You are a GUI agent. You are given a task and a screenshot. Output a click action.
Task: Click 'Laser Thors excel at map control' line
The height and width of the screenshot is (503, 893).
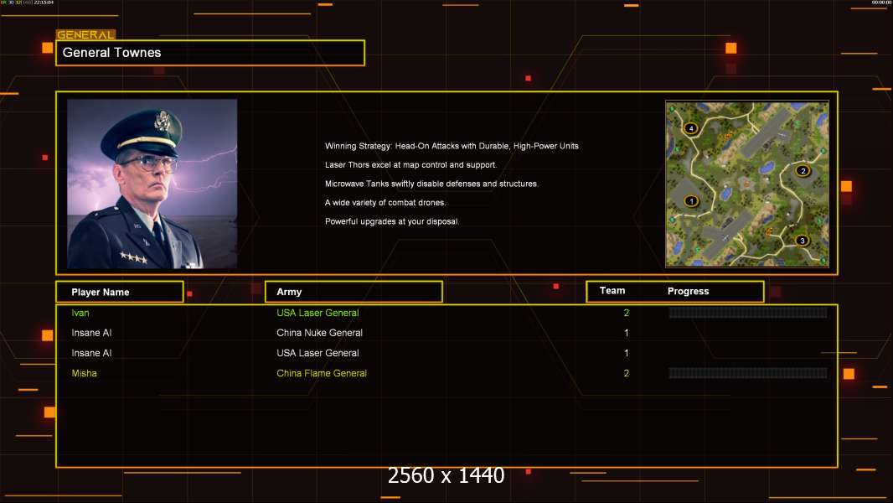click(x=410, y=164)
